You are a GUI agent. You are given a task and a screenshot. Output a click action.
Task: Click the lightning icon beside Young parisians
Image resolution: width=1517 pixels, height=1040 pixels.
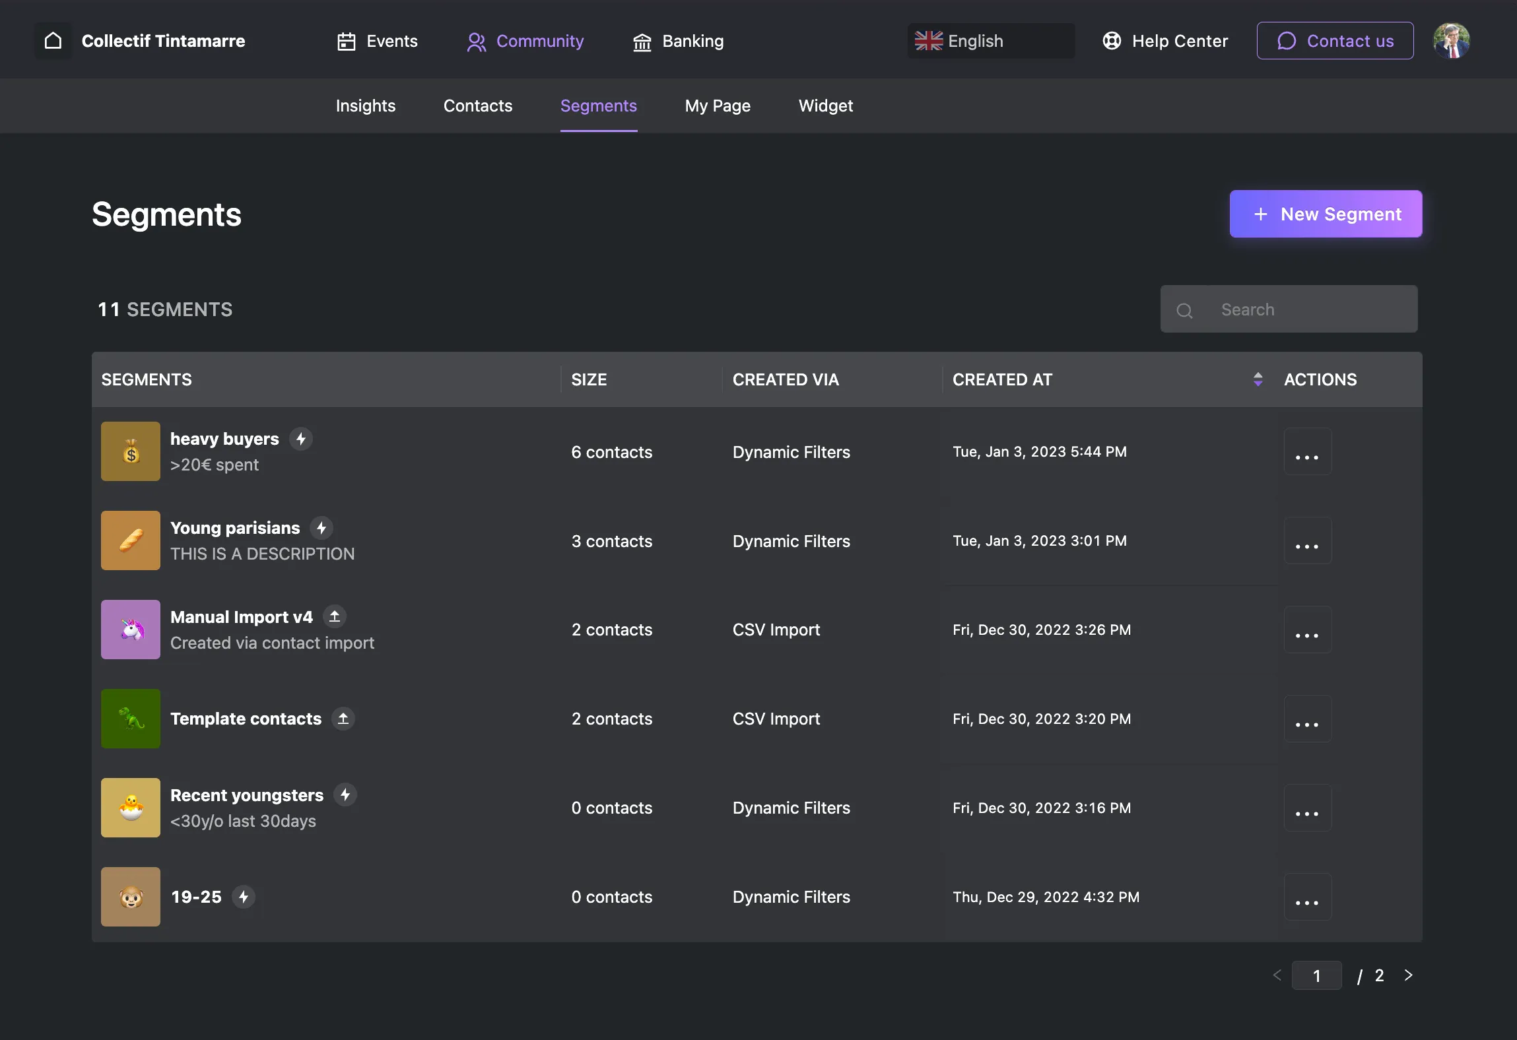(321, 528)
